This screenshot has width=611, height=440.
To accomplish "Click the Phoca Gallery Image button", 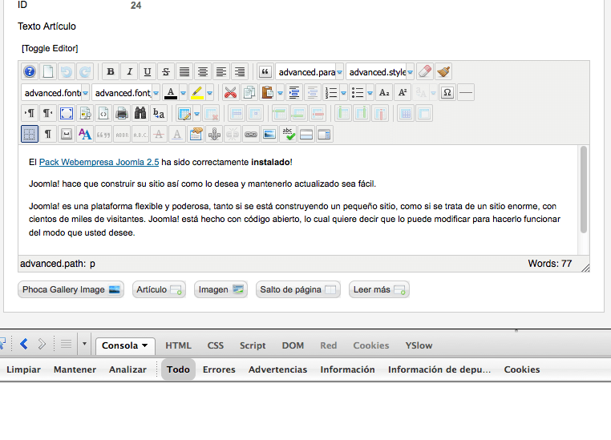I will coord(71,289).
